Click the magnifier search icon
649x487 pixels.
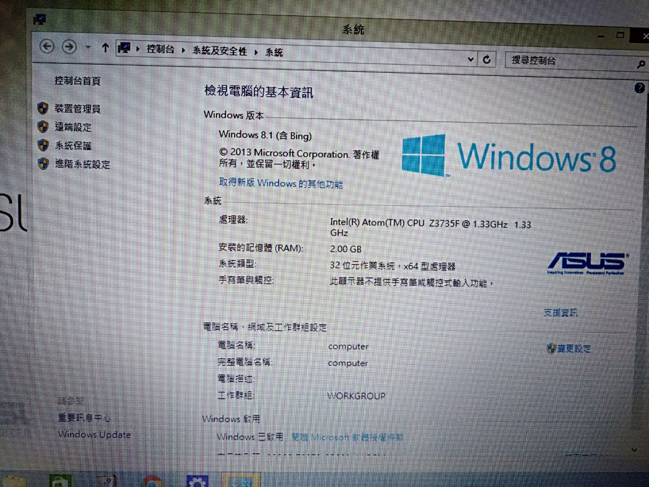coord(641,64)
